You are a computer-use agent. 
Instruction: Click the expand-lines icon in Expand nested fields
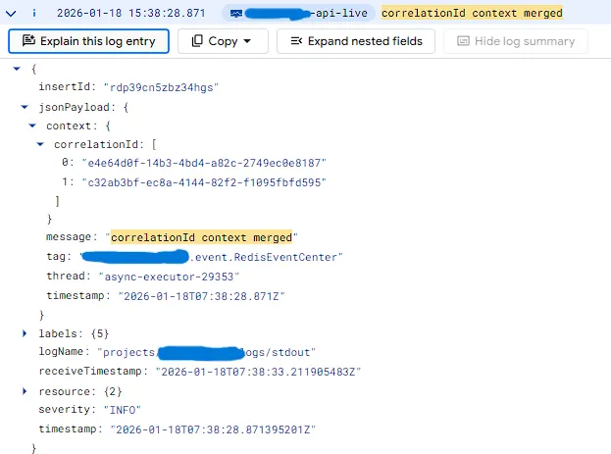pyautogui.click(x=296, y=41)
